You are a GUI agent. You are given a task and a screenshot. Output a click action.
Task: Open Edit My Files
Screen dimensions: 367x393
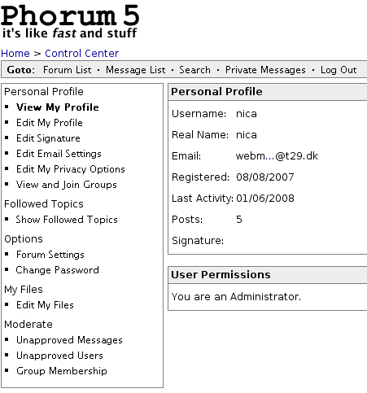click(x=45, y=305)
